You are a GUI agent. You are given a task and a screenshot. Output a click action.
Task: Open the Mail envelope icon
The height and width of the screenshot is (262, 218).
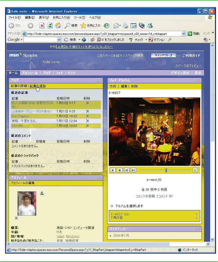click(x=116, y=26)
